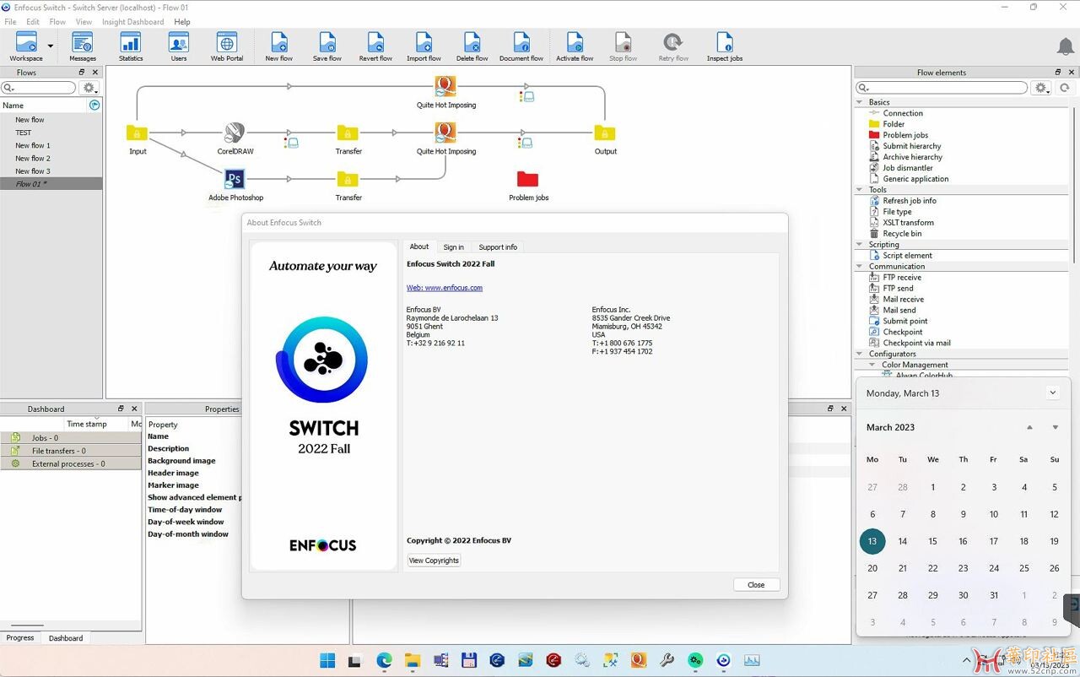Select the top Quite Hot Imposing element
Image resolution: width=1080 pixels, height=677 pixels.
coord(445,86)
